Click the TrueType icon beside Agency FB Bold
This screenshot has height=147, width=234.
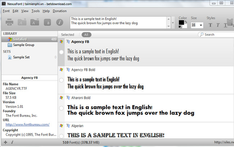[68, 70]
